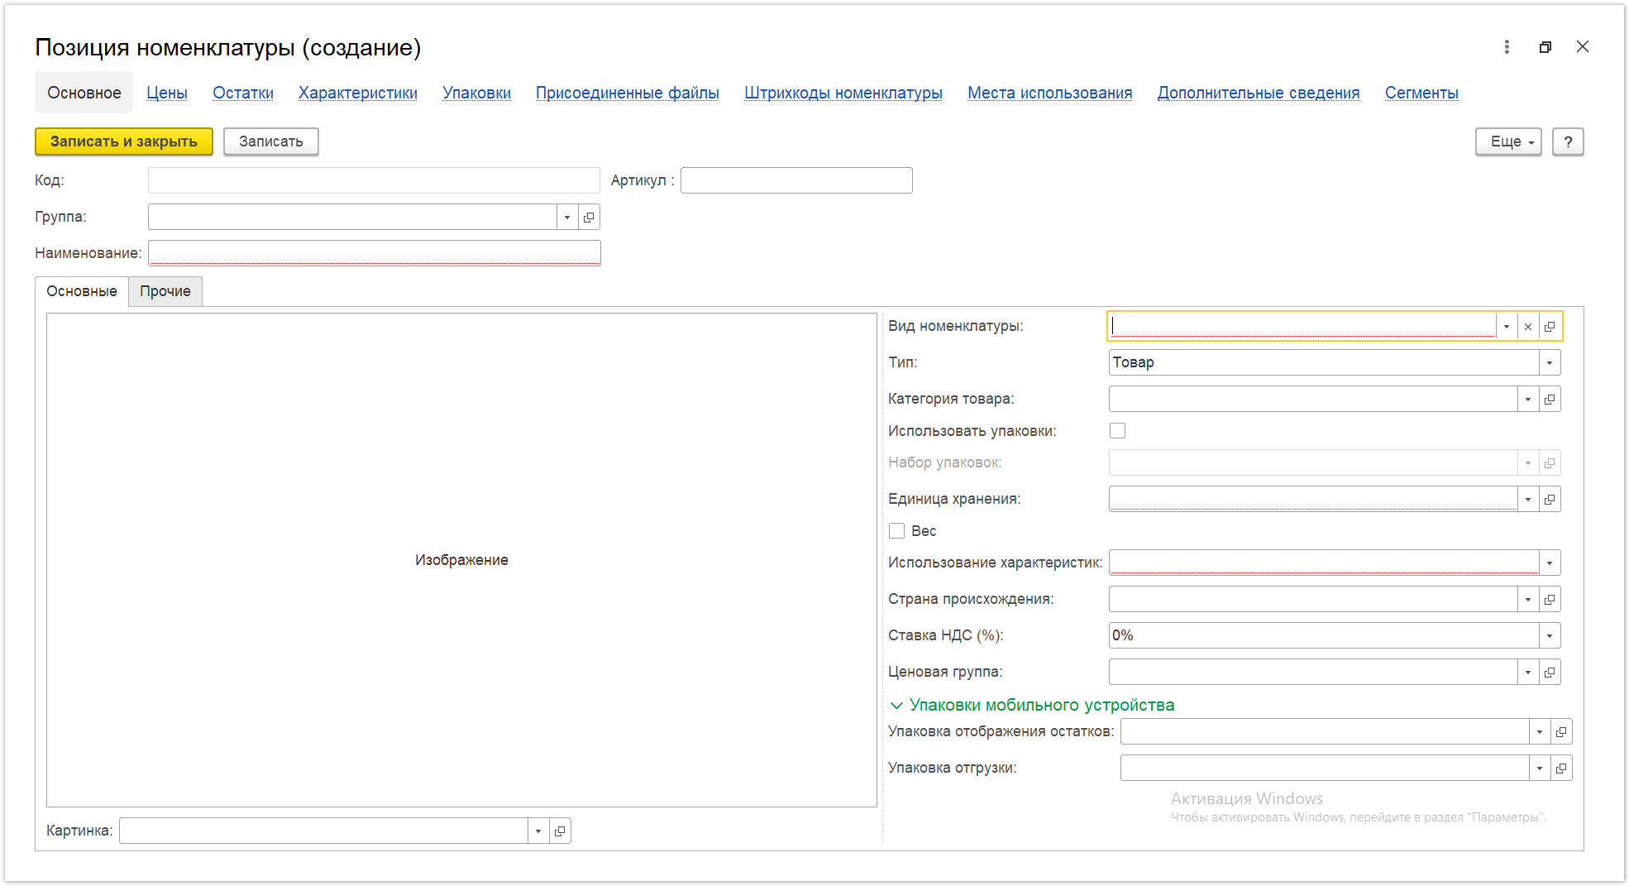Open the three-dot window options menu

1507,47
